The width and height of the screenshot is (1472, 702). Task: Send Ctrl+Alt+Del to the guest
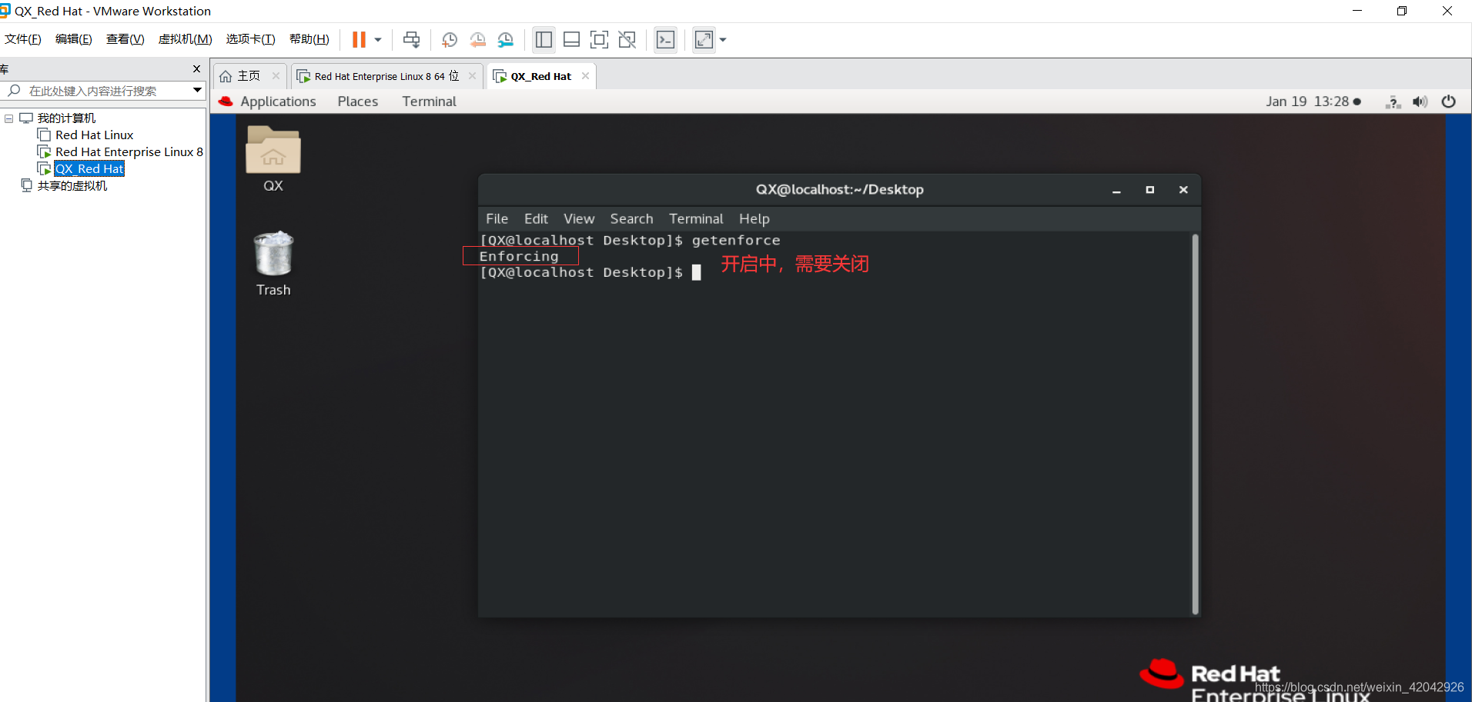[412, 39]
